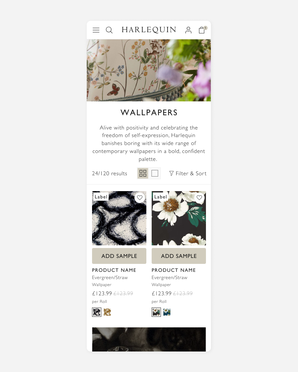The width and height of the screenshot is (298, 372).
Task: Open the black ink wallpaper thumbnail
Action: point(119,218)
